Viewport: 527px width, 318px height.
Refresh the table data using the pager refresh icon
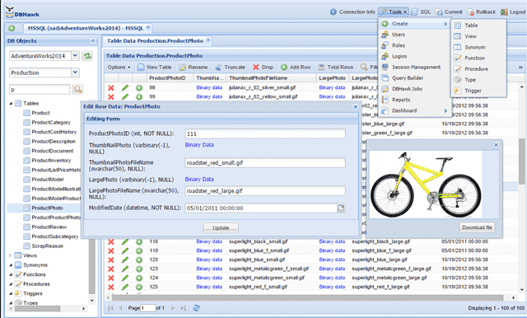coord(196,308)
